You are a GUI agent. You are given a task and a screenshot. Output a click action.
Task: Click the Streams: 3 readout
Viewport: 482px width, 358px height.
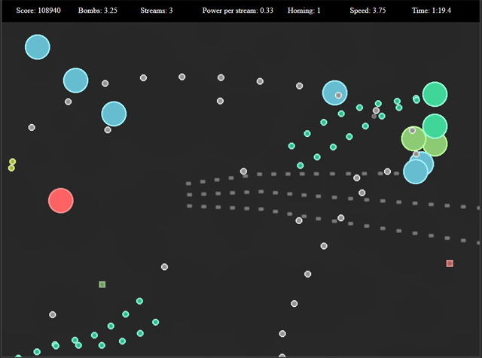tap(157, 11)
